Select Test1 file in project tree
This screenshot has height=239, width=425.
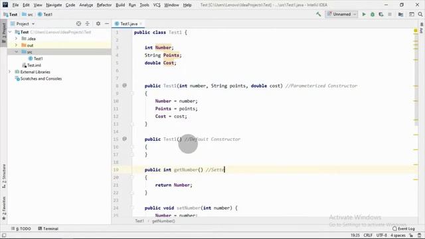pos(35,58)
